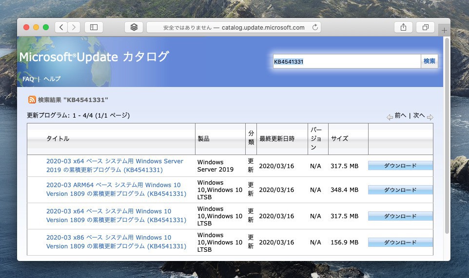
Task: Go back with Safari's back arrow
Action: click(61, 27)
